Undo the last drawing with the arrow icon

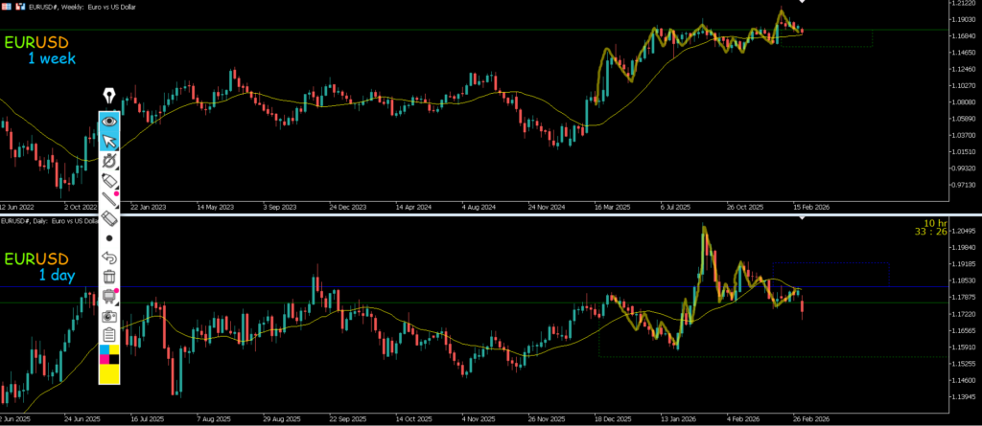(109, 258)
